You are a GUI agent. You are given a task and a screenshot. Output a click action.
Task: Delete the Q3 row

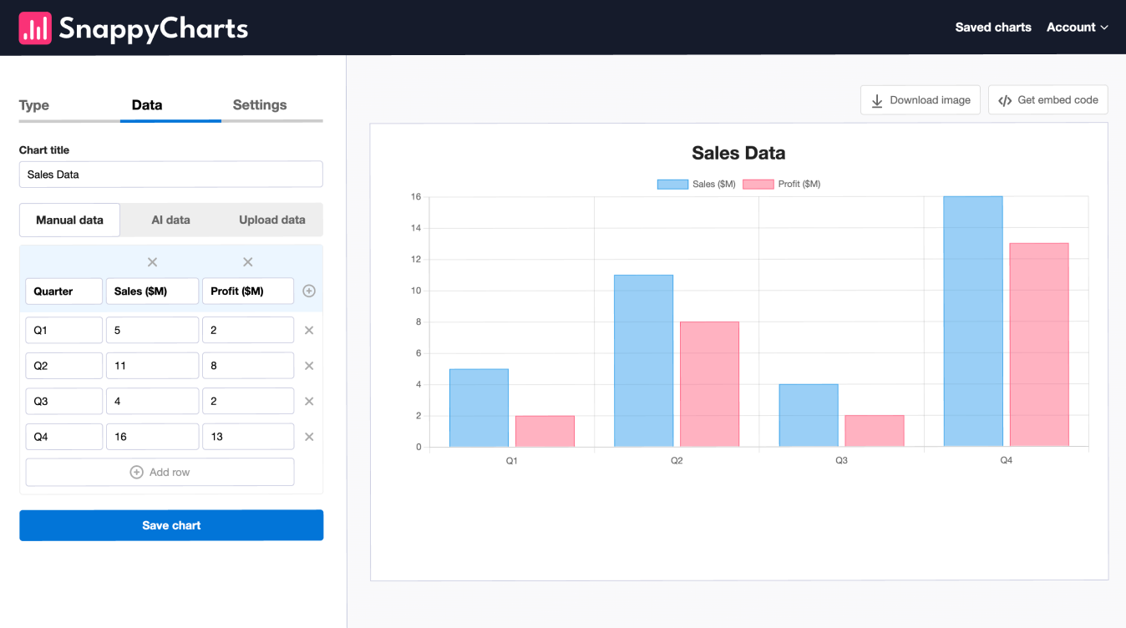pyautogui.click(x=309, y=402)
